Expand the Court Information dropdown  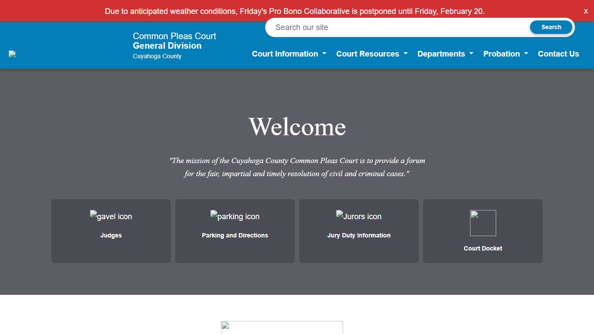click(x=289, y=53)
